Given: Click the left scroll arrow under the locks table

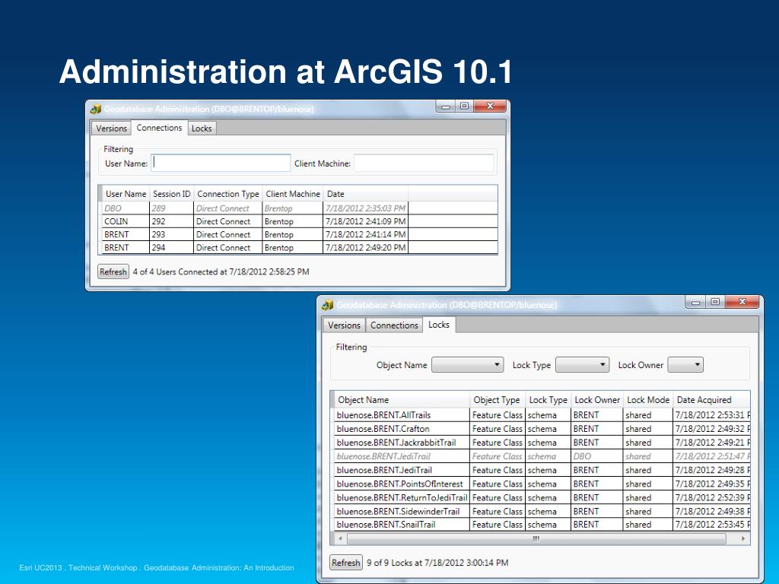Looking at the screenshot, I should pyautogui.click(x=340, y=538).
